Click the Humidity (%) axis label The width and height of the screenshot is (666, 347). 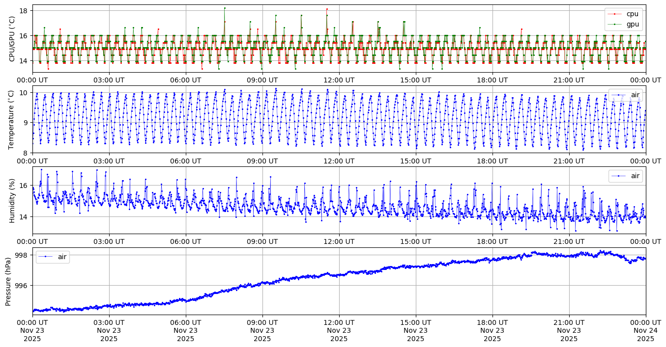pyautogui.click(x=12, y=200)
